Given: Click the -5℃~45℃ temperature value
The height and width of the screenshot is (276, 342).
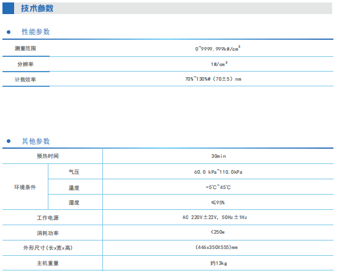Looking at the screenshot, I should pos(218,187).
